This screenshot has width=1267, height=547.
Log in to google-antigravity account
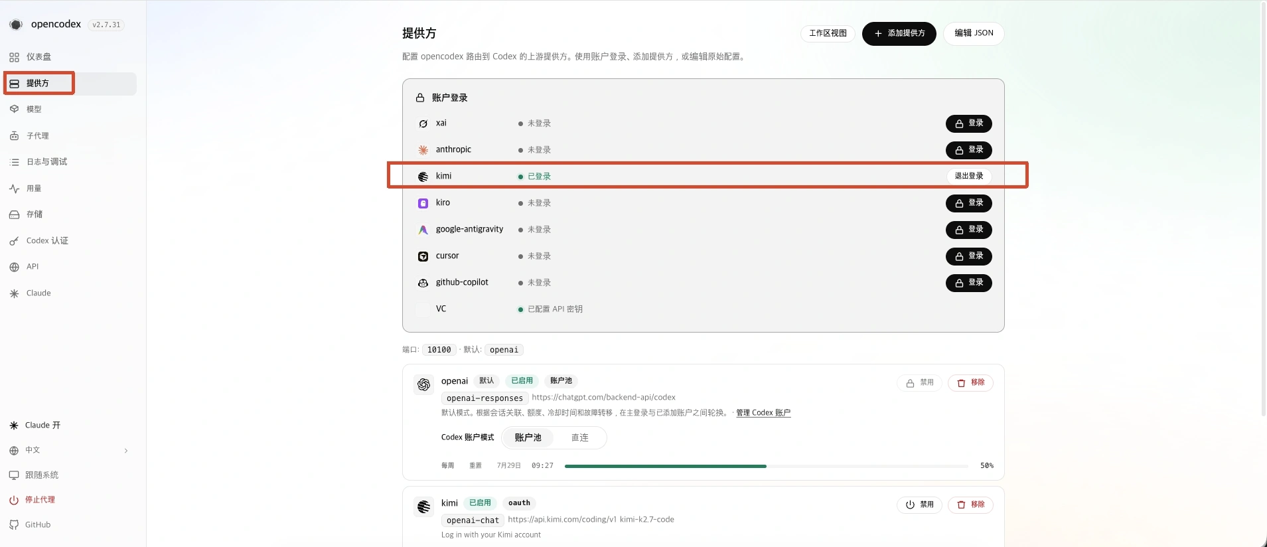968,230
